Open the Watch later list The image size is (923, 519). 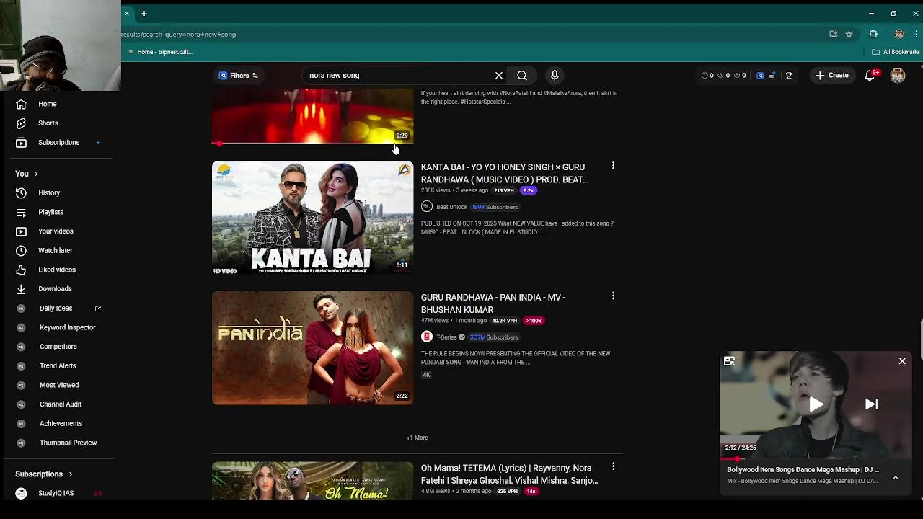55,251
